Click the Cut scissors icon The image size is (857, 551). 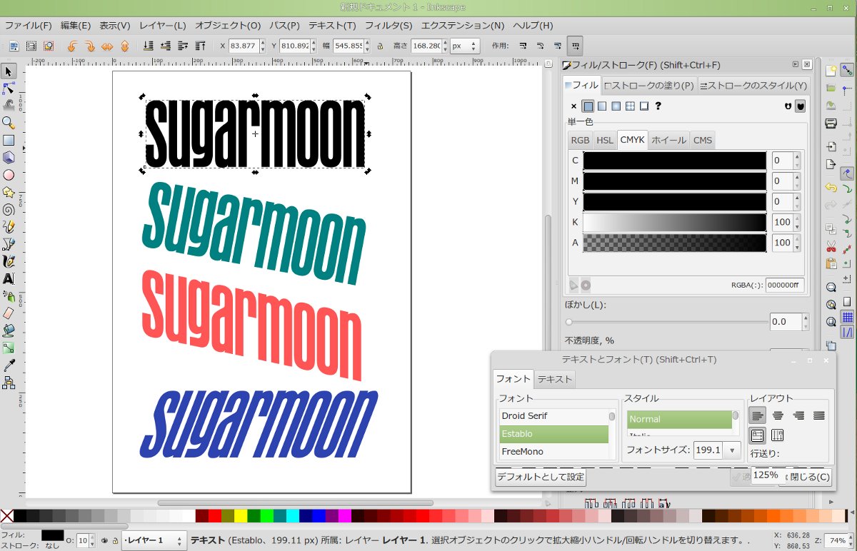831,246
